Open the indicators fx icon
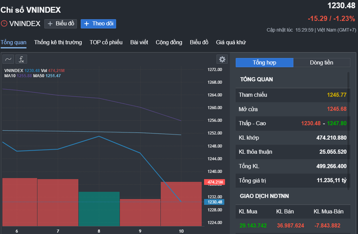 pos(21,59)
